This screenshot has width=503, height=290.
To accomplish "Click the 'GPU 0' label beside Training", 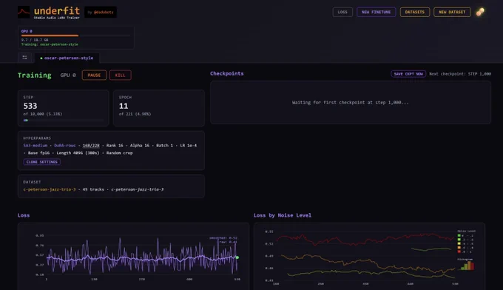I will pos(68,75).
